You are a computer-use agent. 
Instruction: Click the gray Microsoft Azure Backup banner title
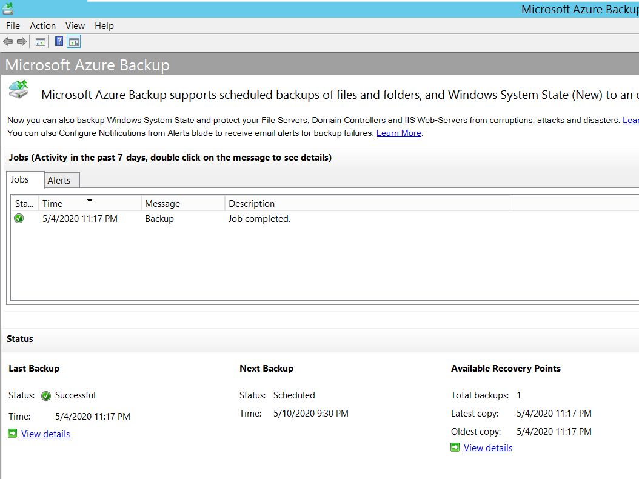pyautogui.click(x=87, y=65)
